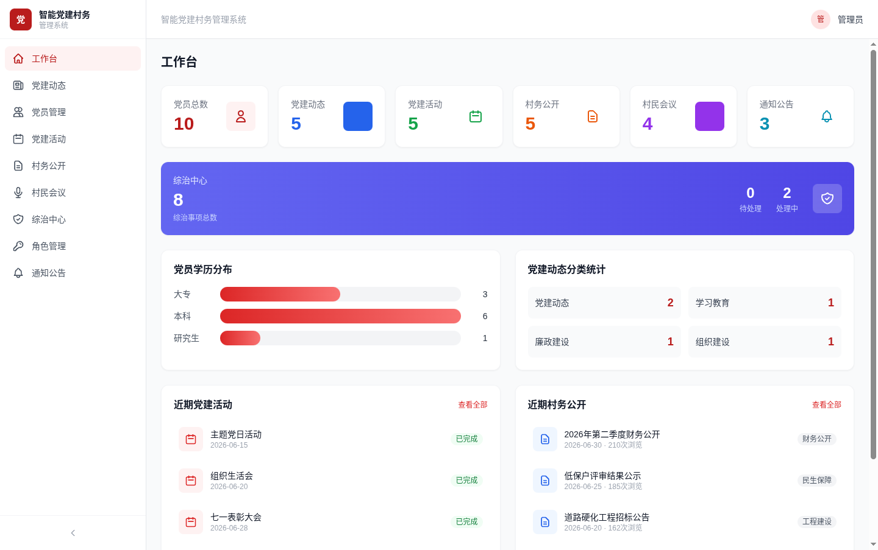
Task: Click the 财务公开 tag
Action: [x=817, y=439]
